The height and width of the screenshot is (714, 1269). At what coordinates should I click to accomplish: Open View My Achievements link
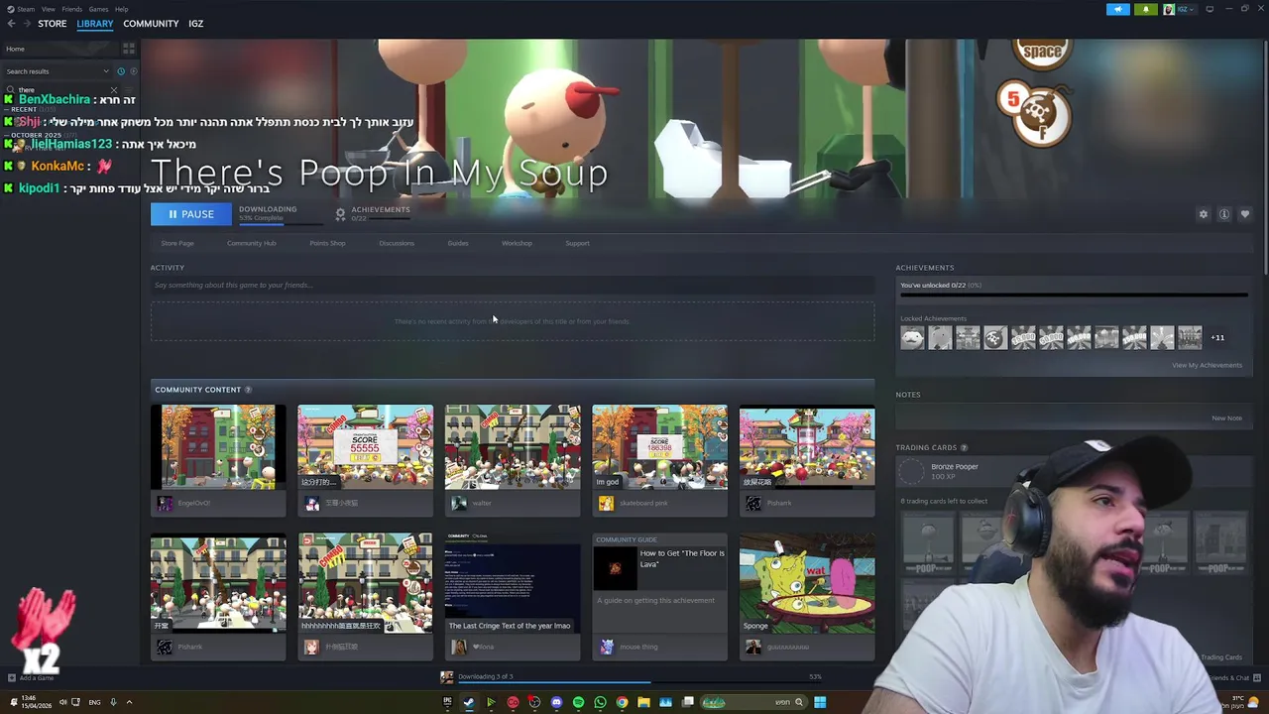click(1207, 365)
